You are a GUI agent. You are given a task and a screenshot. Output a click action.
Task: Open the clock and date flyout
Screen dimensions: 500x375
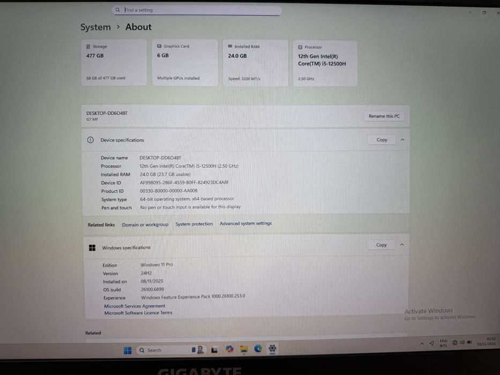pos(487,342)
